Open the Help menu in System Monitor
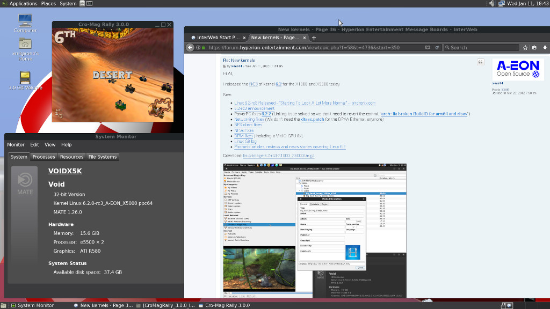This screenshot has height=309, width=550. click(x=66, y=144)
